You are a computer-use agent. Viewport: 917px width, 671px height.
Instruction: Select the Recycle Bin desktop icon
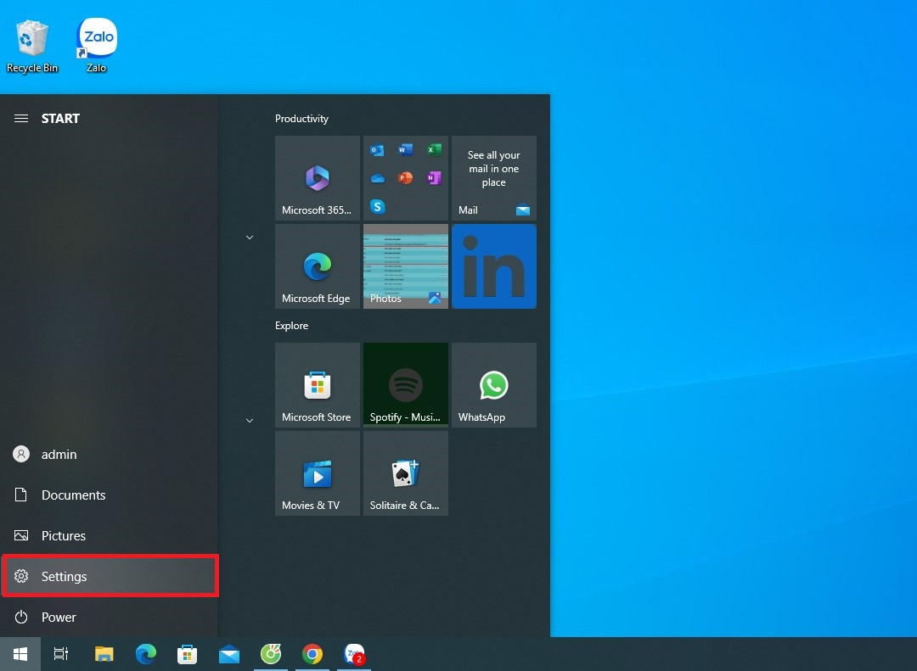[32, 47]
